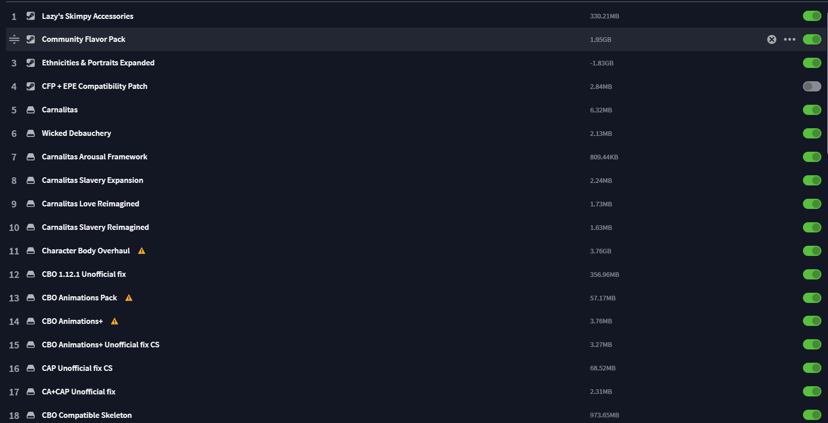Click the warning triangle next to CBO Animations+
The width and height of the screenshot is (828, 423).
click(x=115, y=321)
